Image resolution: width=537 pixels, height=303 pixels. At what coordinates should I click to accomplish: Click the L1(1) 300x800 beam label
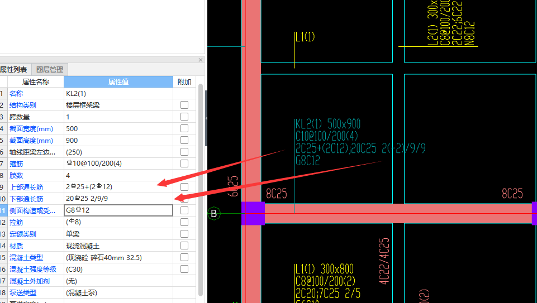click(324, 269)
